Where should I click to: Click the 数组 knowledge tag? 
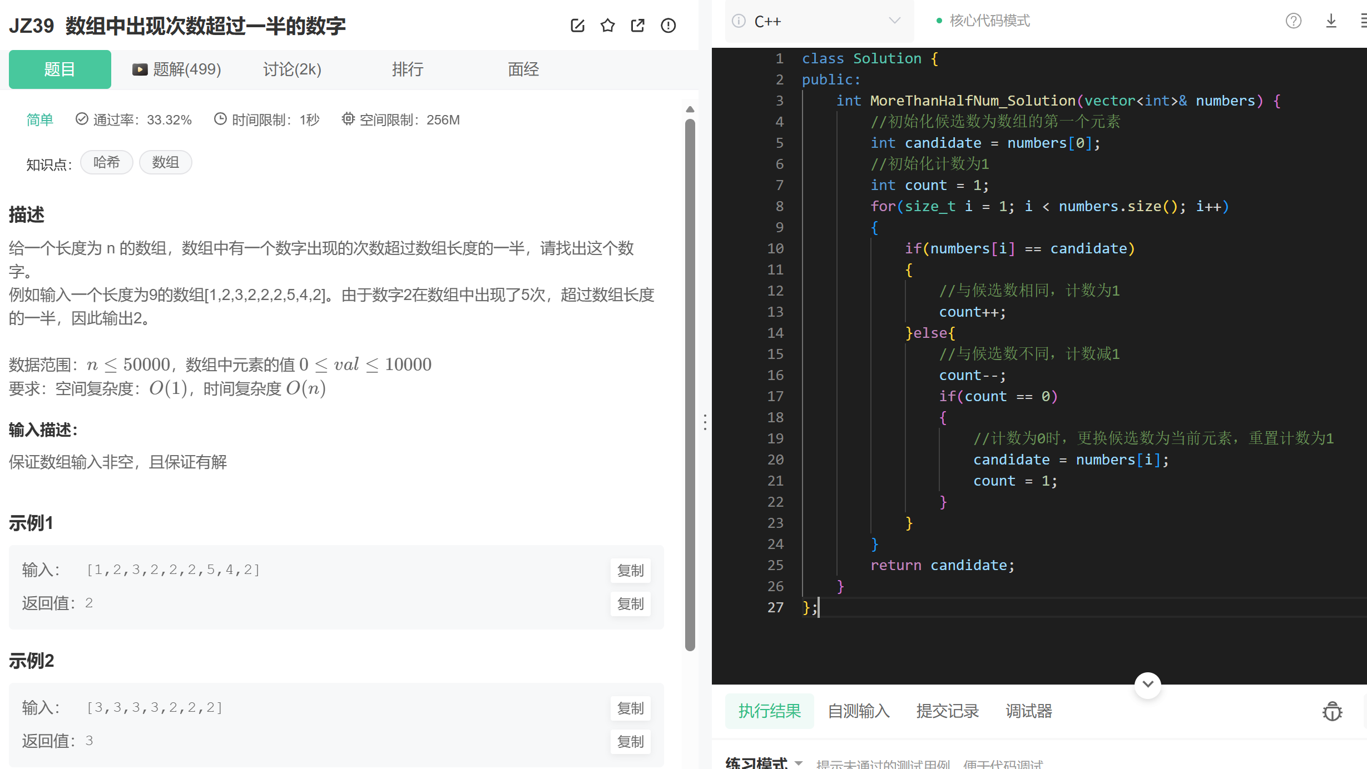point(165,162)
